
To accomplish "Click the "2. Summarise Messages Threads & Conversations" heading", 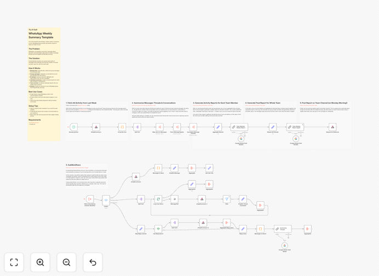I will (x=154, y=103).
